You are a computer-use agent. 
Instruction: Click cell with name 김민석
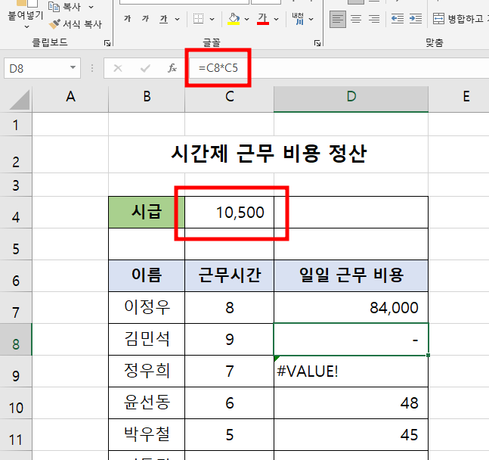coord(147,340)
